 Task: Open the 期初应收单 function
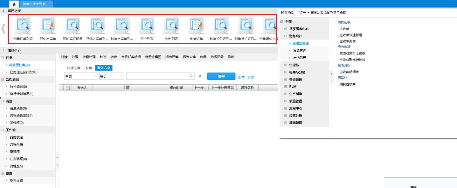click(x=347, y=84)
